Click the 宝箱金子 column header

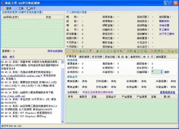tap(111, 97)
